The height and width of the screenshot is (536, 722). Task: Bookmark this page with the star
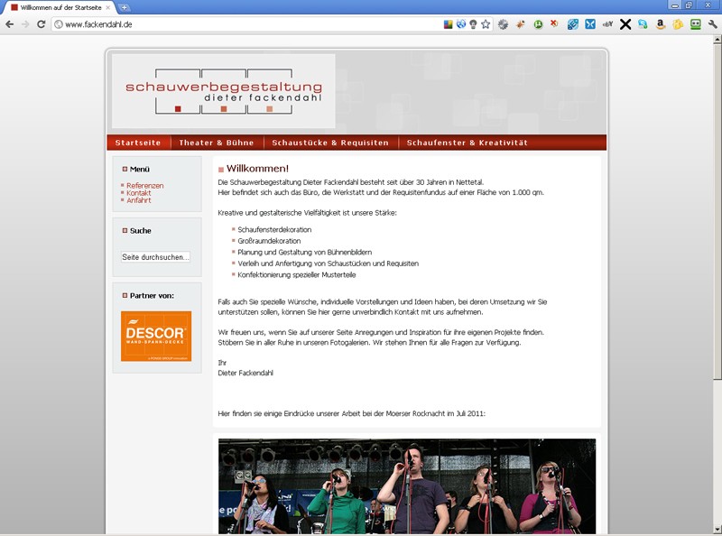click(x=486, y=24)
